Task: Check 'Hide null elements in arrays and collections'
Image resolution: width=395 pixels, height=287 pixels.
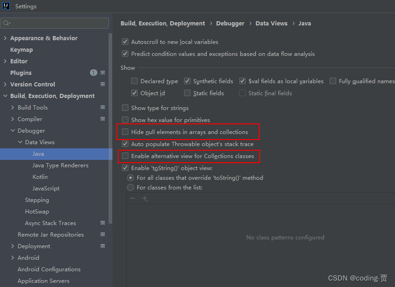Action: pyautogui.click(x=125, y=132)
